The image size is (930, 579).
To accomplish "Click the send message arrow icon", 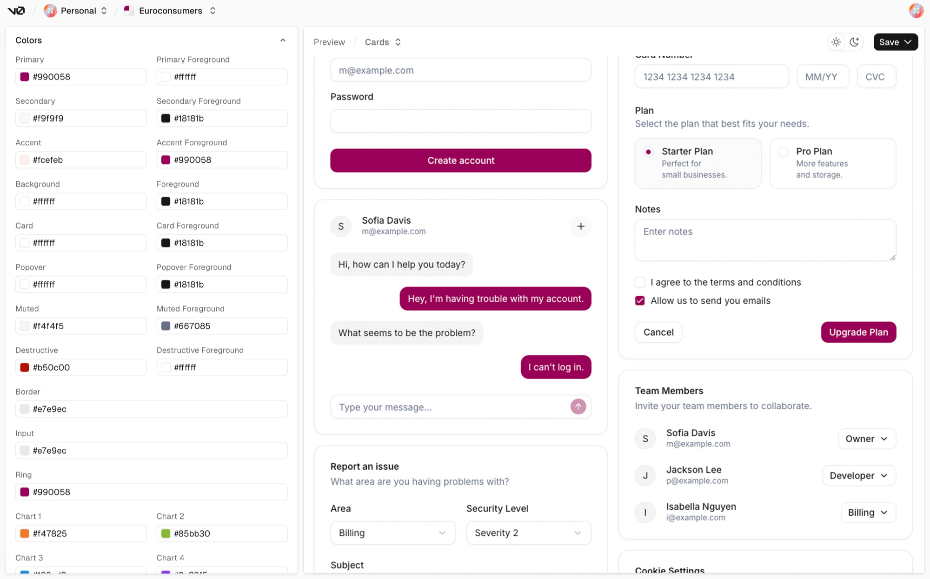I will [x=578, y=406].
